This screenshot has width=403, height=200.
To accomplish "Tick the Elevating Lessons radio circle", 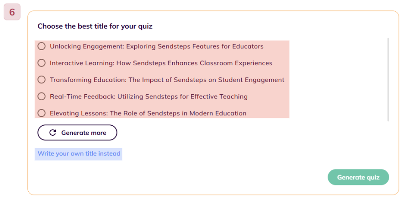I will coord(42,113).
